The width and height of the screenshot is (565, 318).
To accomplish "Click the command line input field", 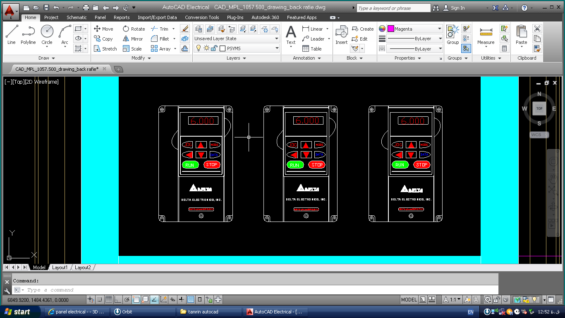I will click(254, 290).
